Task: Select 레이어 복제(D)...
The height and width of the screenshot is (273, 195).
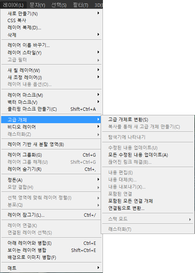Action: point(51,28)
